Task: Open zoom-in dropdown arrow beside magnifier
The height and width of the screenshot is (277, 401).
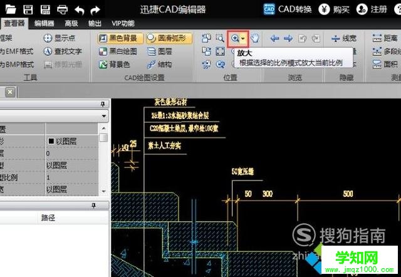Action: point(244,39)
